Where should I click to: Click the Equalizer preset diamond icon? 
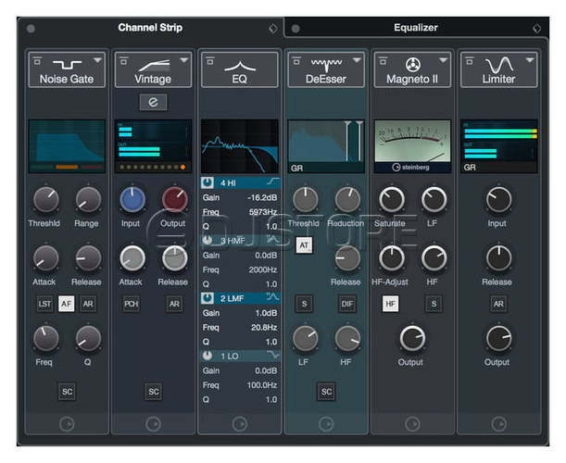click(536, 28)
